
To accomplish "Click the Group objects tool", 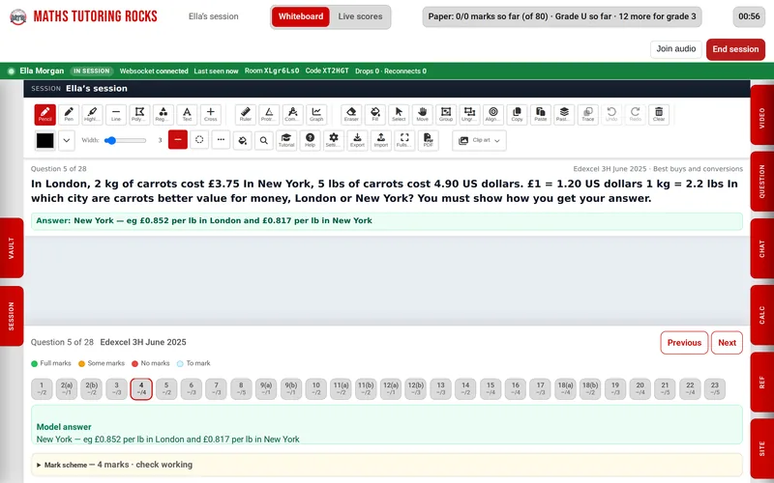I will click(x=446, y=114).
